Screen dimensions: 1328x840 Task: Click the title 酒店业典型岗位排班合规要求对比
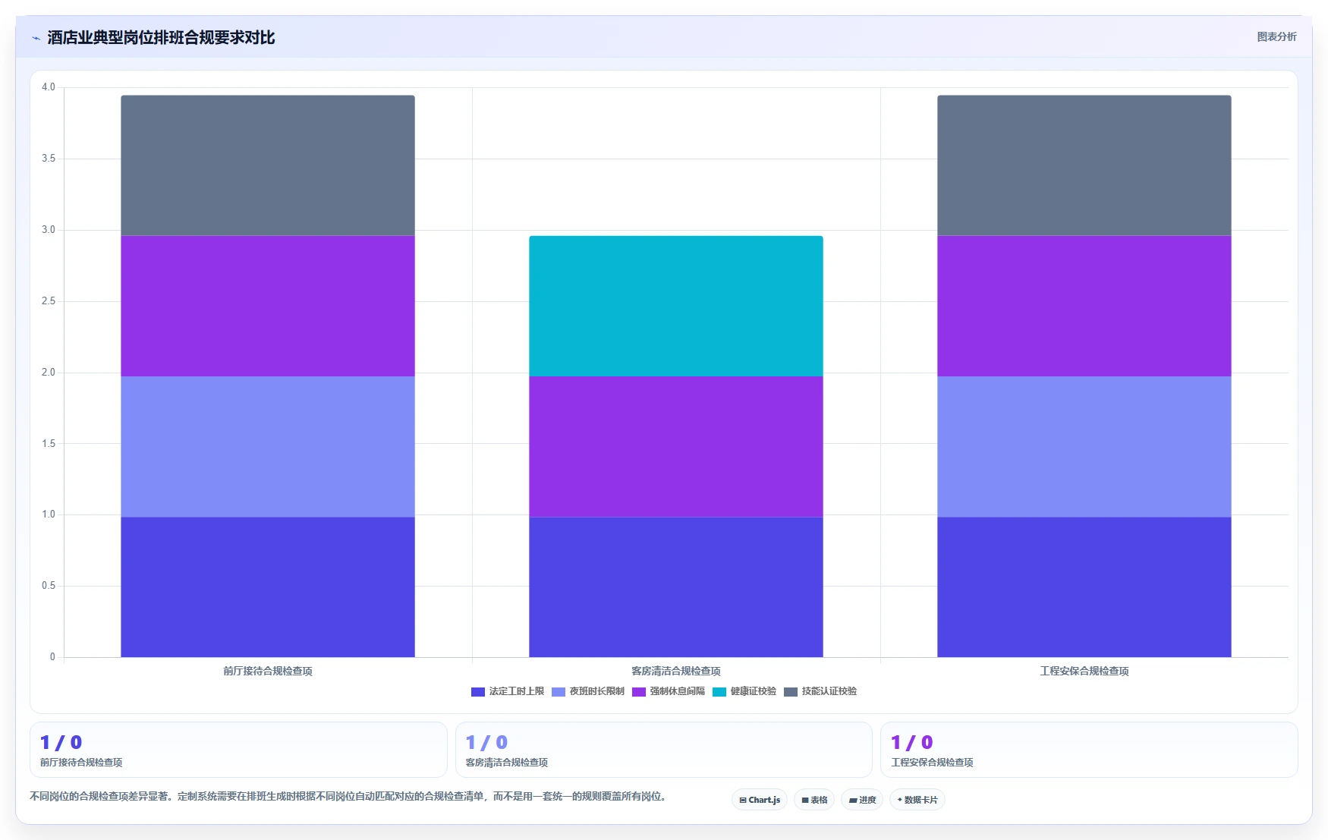click(161, 38)
